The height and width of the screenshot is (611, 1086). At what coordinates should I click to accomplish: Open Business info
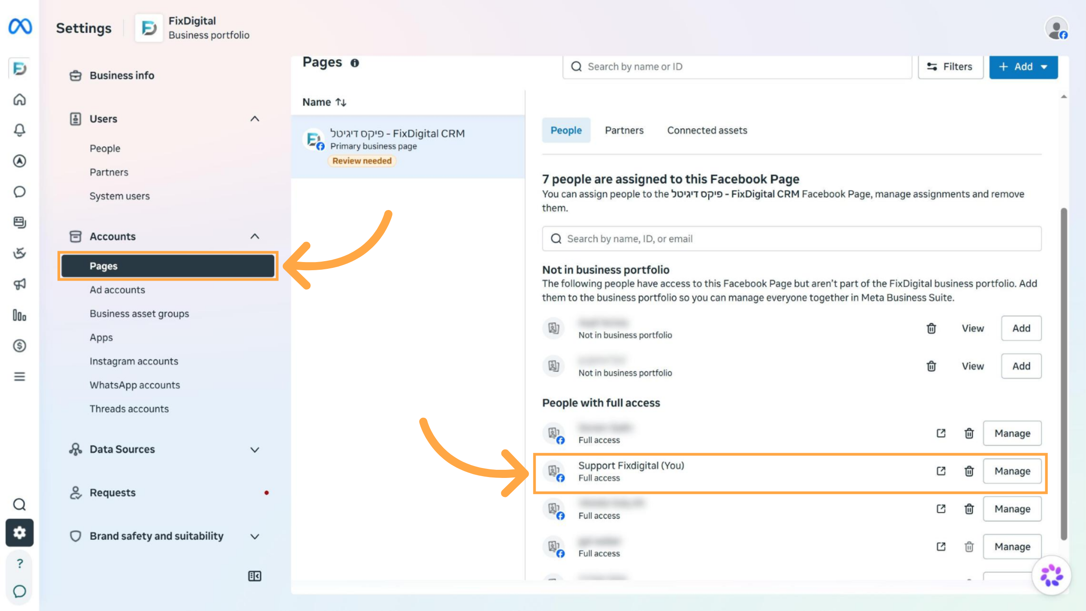coord(122,76)
